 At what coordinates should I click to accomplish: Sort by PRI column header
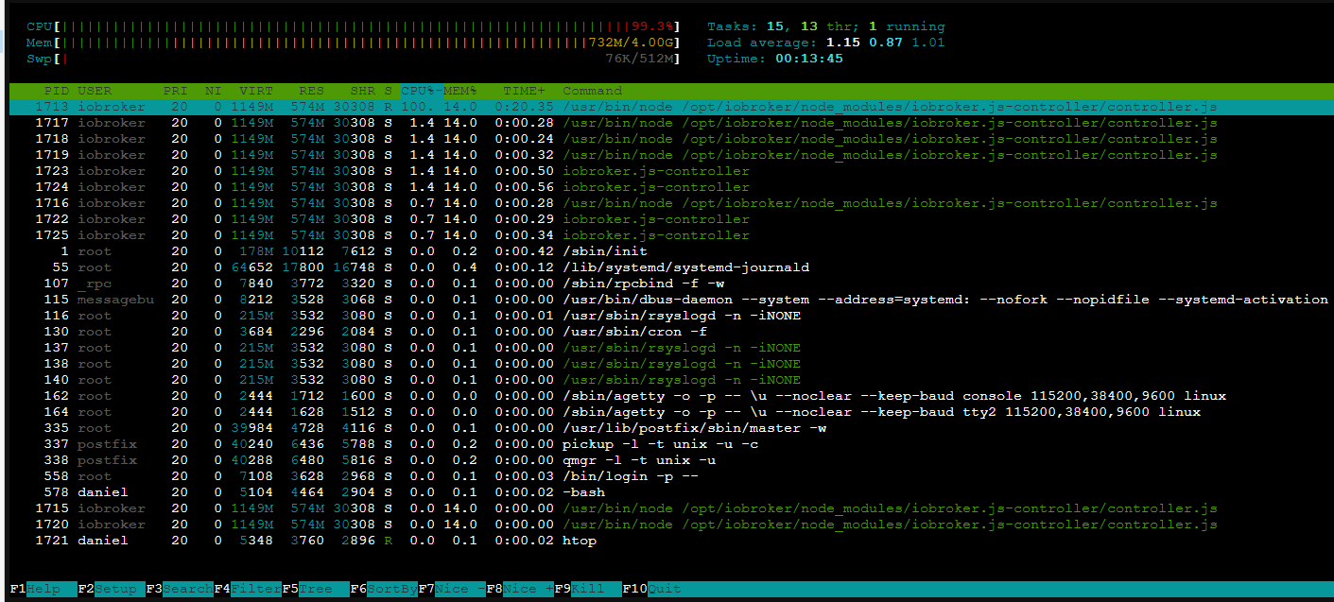tap(175, 91)
